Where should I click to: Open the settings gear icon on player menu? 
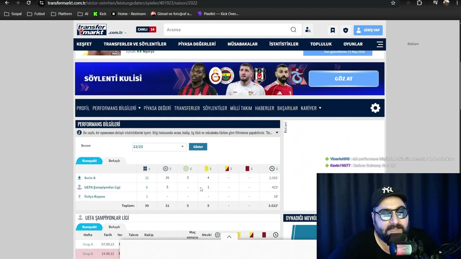tap(375, 108)
